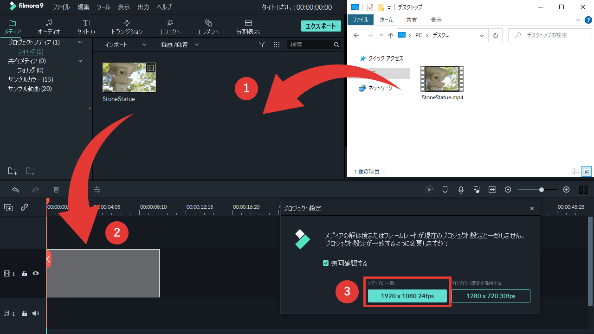Toggle lock on video track 1
This screenshot has width=594, height=334.
coord(25,274)
